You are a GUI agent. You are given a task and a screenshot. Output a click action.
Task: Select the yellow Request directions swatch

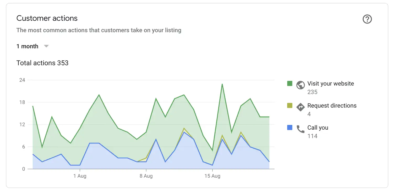pos(290,106)
